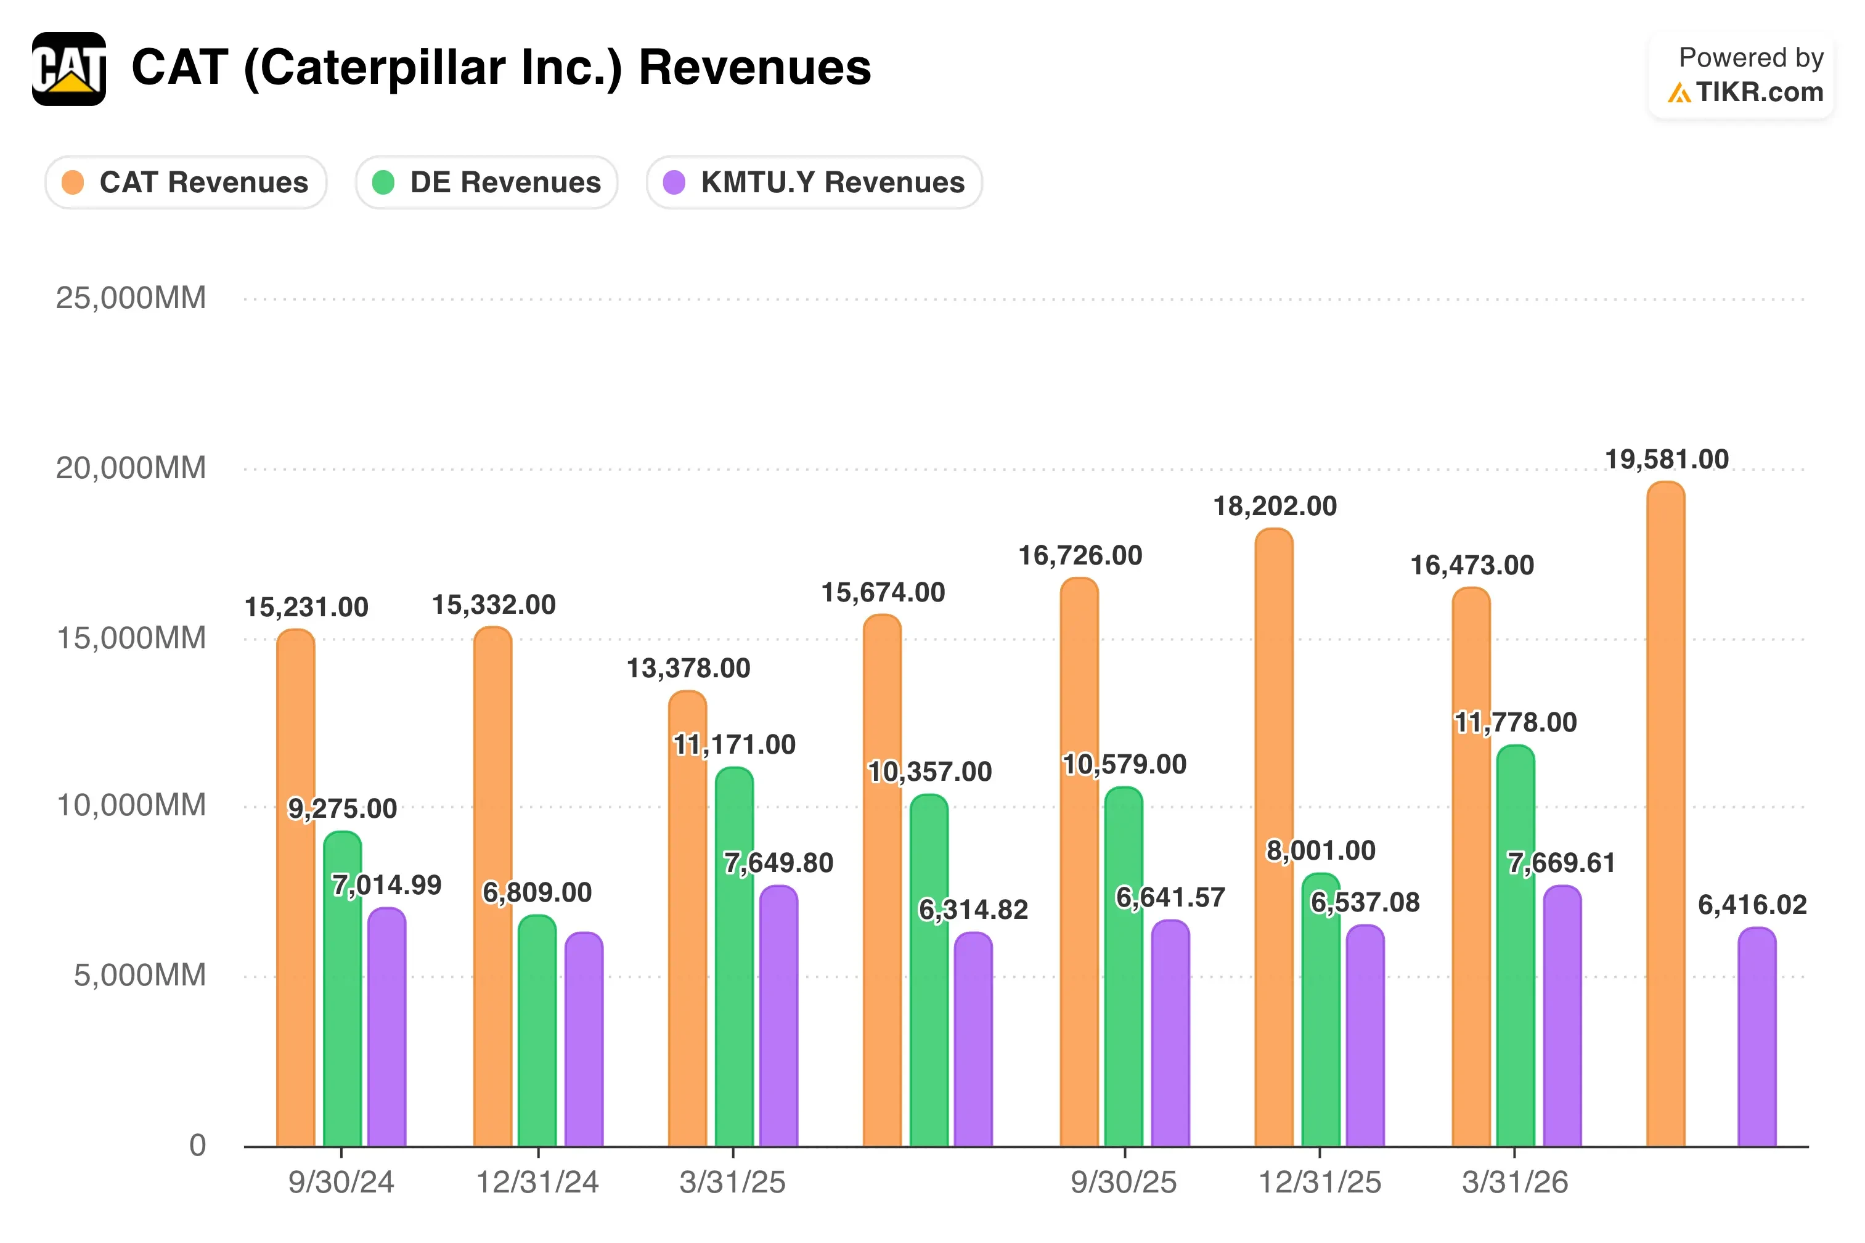The width and height of the screenshot is (1865, 1243).
Task: Click the 6,416.02 KMTU.Y value label
Action: point(1752,905)
